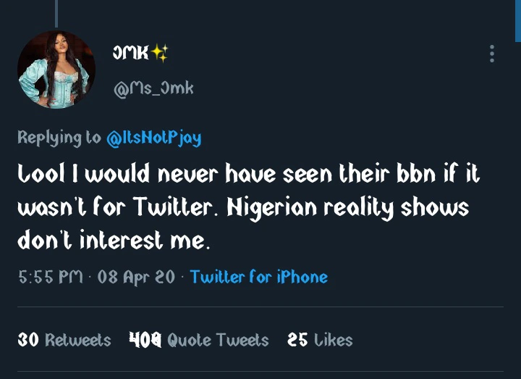Click the 'Replying to' label
The height and width of the screenshot is (379, 521).
(59, 138)
